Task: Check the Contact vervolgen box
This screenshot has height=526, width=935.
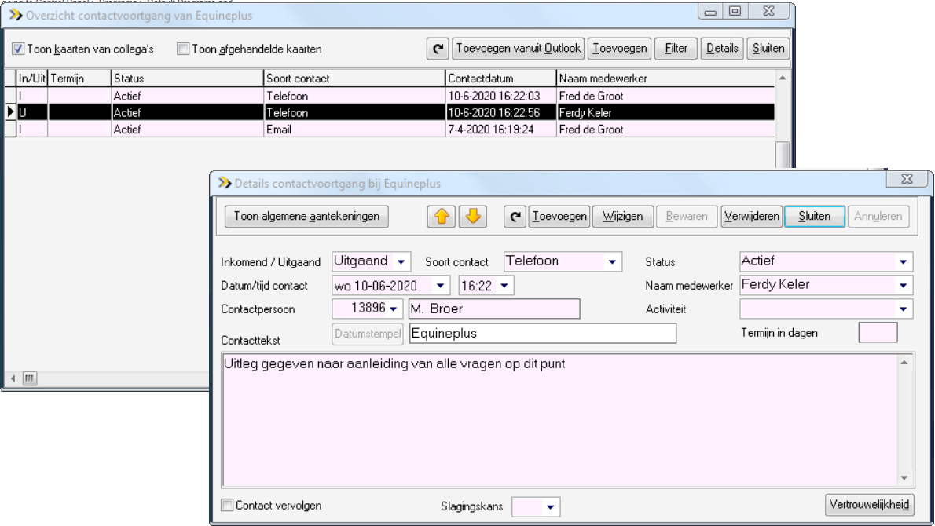Action: point(227,506)
